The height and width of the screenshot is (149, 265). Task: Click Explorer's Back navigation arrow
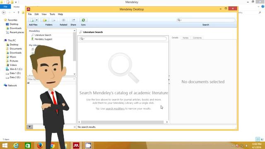point(4,12)
